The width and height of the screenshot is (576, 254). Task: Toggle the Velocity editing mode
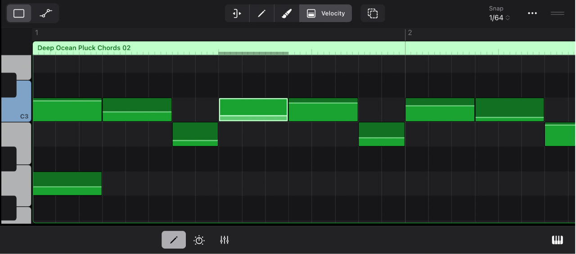(x=326, y=14)
